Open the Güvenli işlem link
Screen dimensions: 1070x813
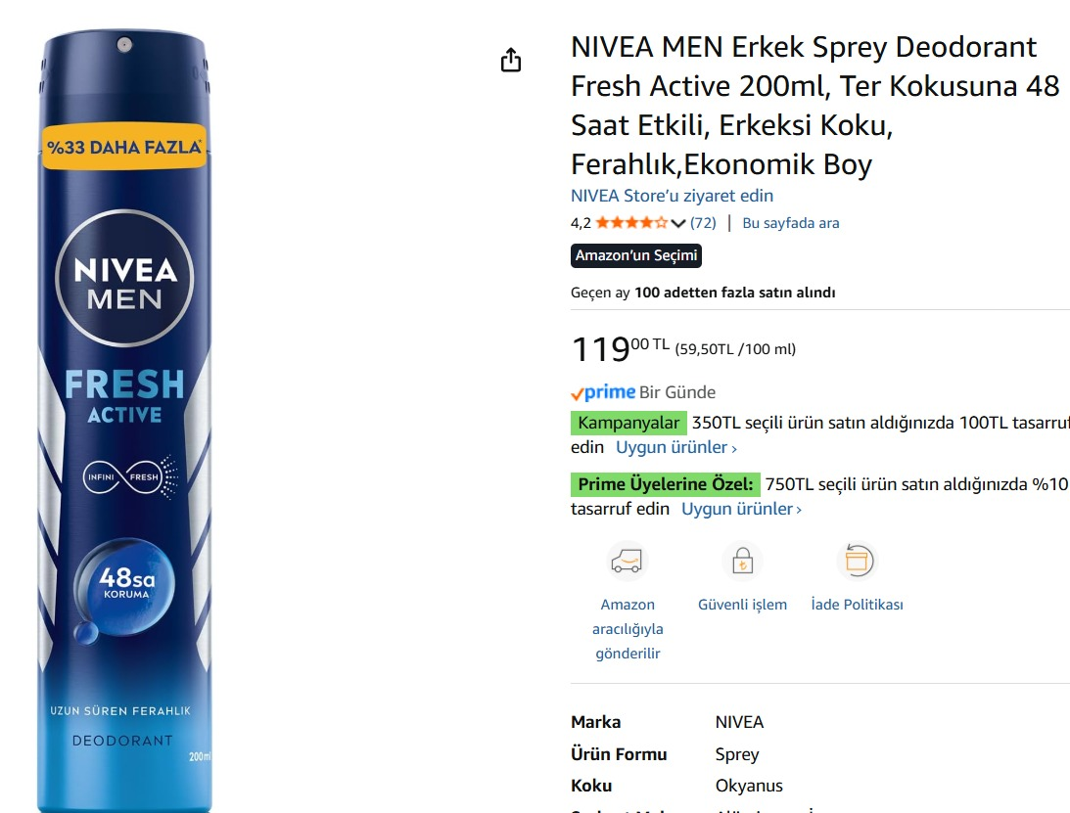(x=742, y=605)
